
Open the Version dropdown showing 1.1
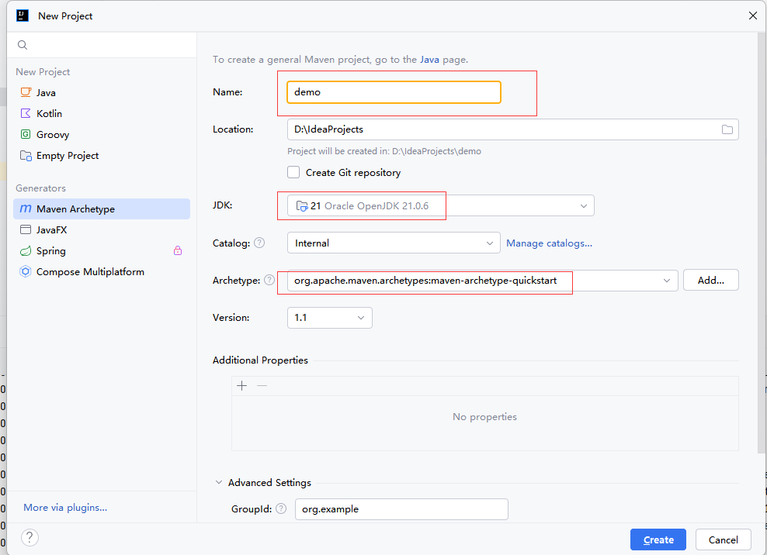point(361,318)
